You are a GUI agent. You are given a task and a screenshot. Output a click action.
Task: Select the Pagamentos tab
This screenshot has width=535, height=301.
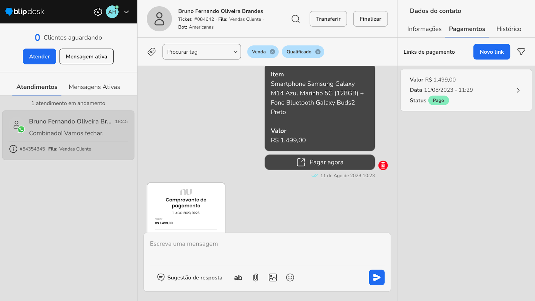tap(467, 29)
